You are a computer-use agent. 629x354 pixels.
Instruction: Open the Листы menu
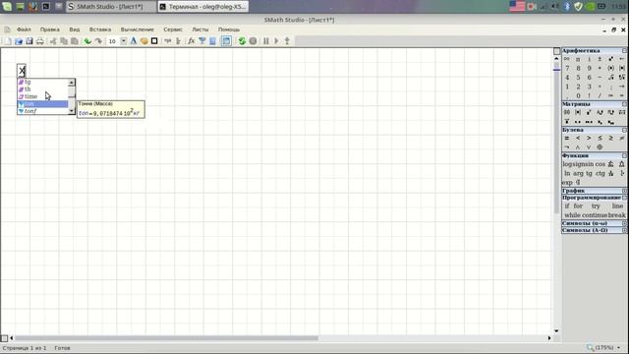pyautogui.click(x=200, y=29)
